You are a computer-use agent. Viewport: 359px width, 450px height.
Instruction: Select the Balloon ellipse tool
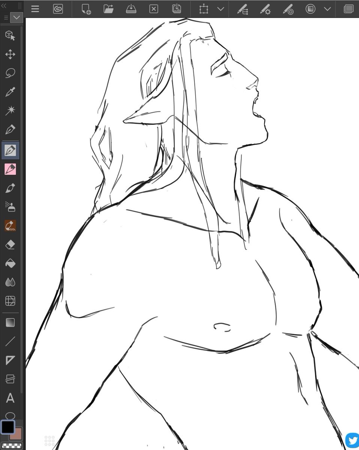(x=10, y=415)
